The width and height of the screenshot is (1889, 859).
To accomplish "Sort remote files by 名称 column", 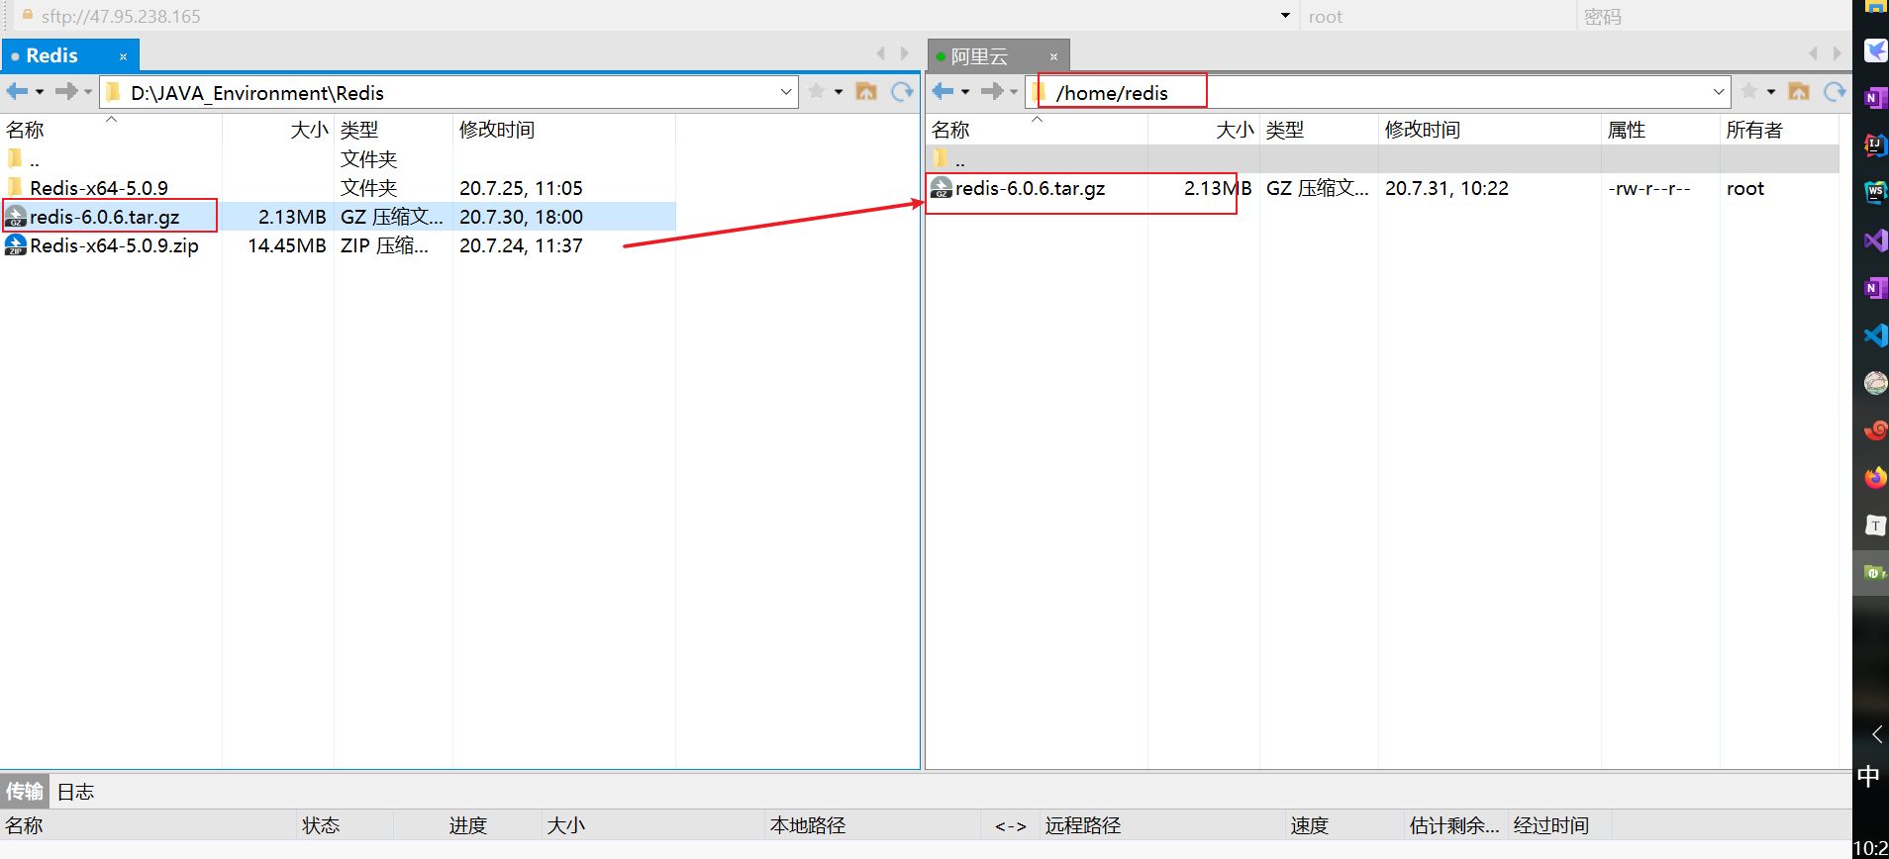I will click(1037, 130).
